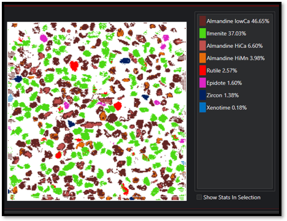Click the magenta Epidote color swatch
The height and width of the screenshot is (221, 287).
click(x=202, y=83)
